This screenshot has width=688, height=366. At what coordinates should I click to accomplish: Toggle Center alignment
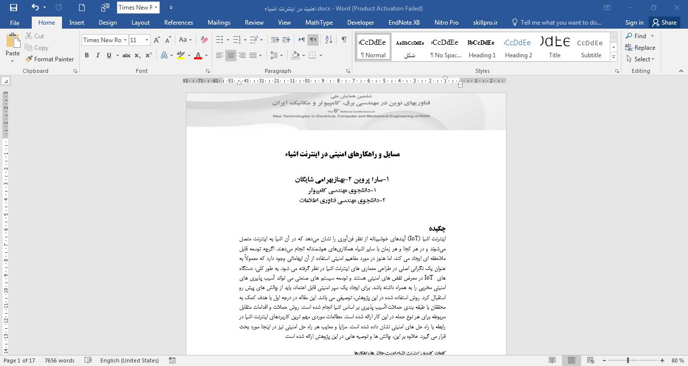(231, 55)
